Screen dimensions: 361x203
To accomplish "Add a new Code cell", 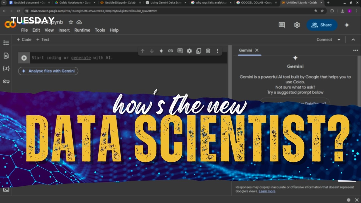I will pos(24,40).
